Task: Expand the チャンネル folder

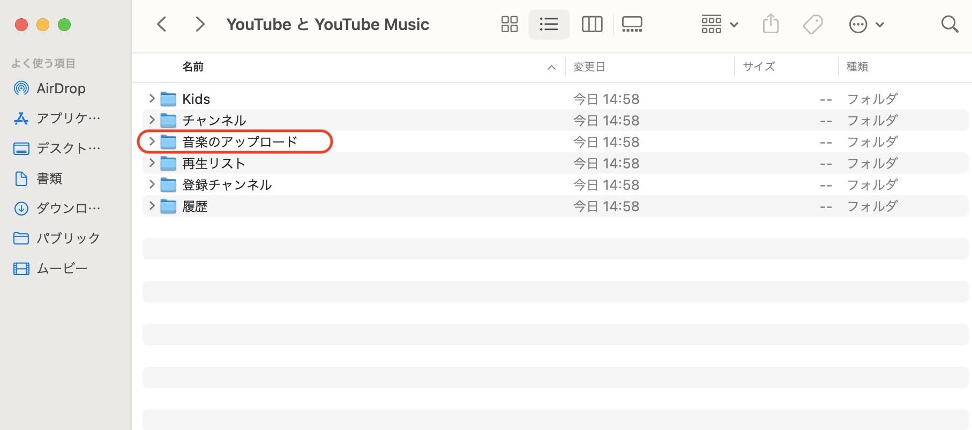Action: coord(152,120)
